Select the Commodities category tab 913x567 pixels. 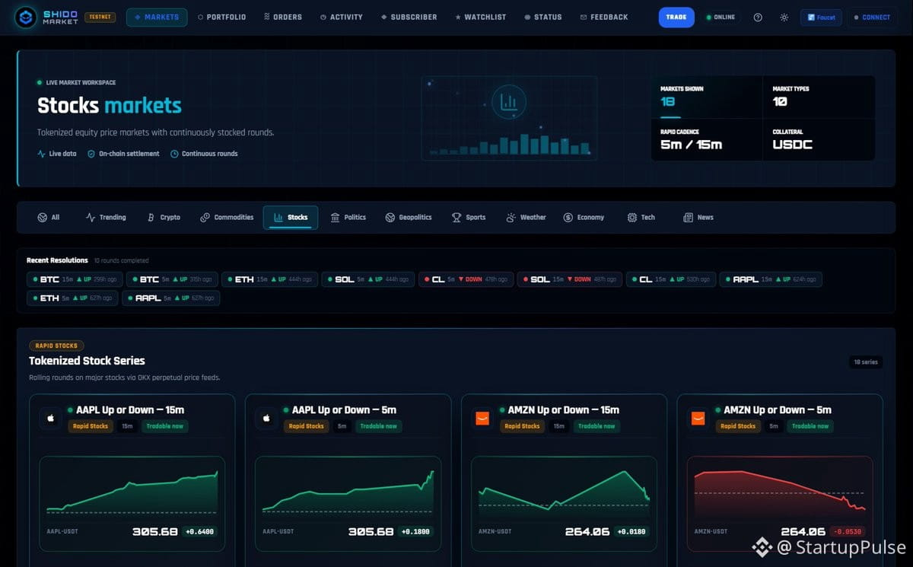point(227,217)
